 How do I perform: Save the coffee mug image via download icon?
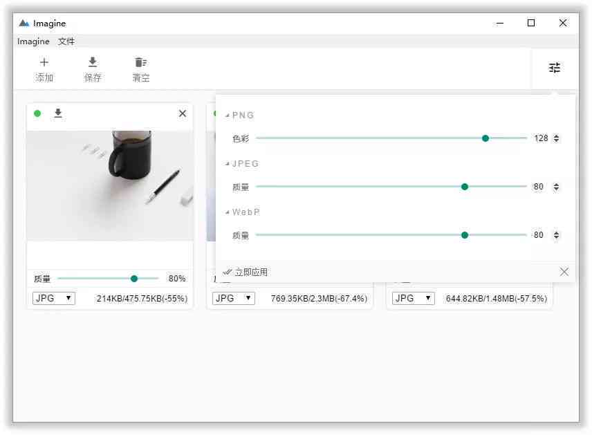coord(58,113)
